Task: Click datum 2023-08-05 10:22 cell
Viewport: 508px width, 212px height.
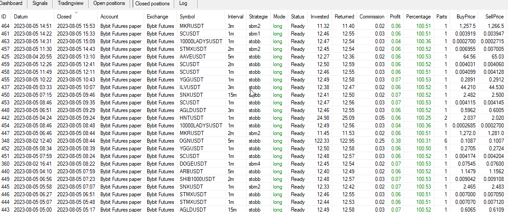Action: tap(33, 80)
